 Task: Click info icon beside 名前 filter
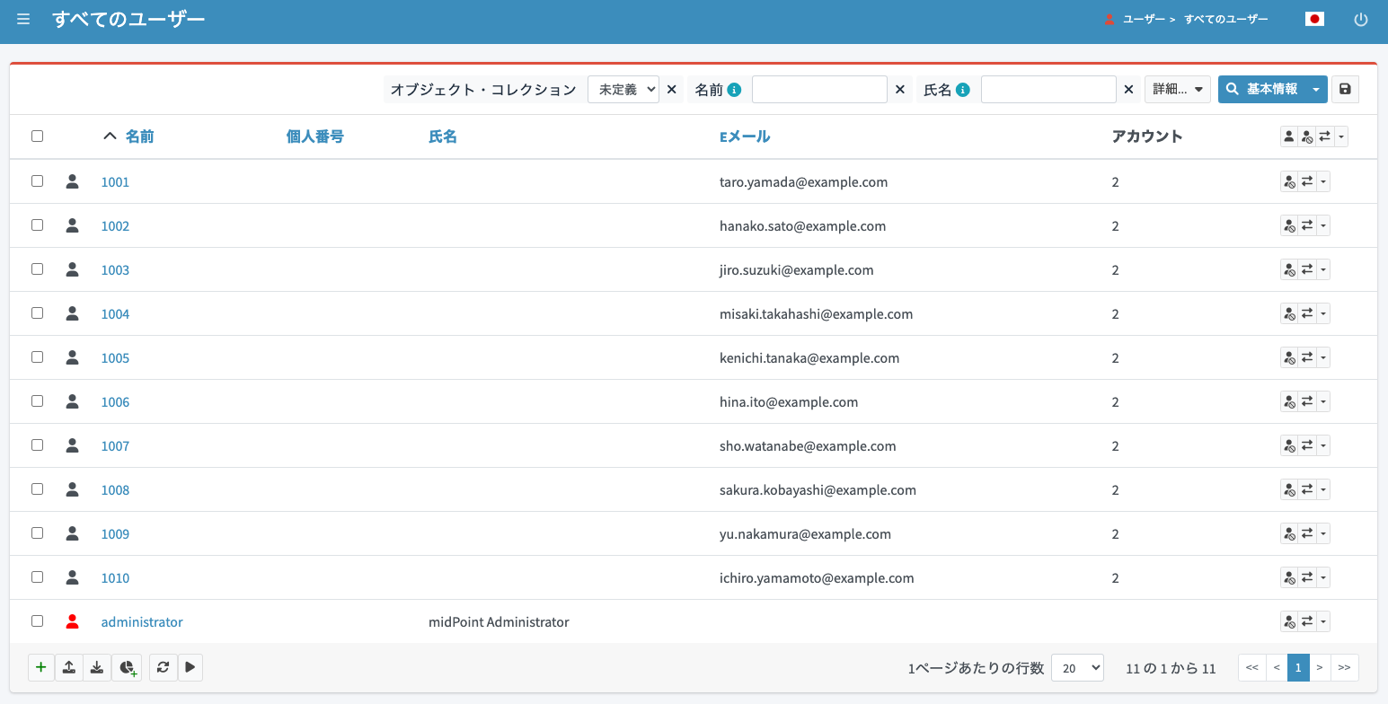(x=734, y=90)
